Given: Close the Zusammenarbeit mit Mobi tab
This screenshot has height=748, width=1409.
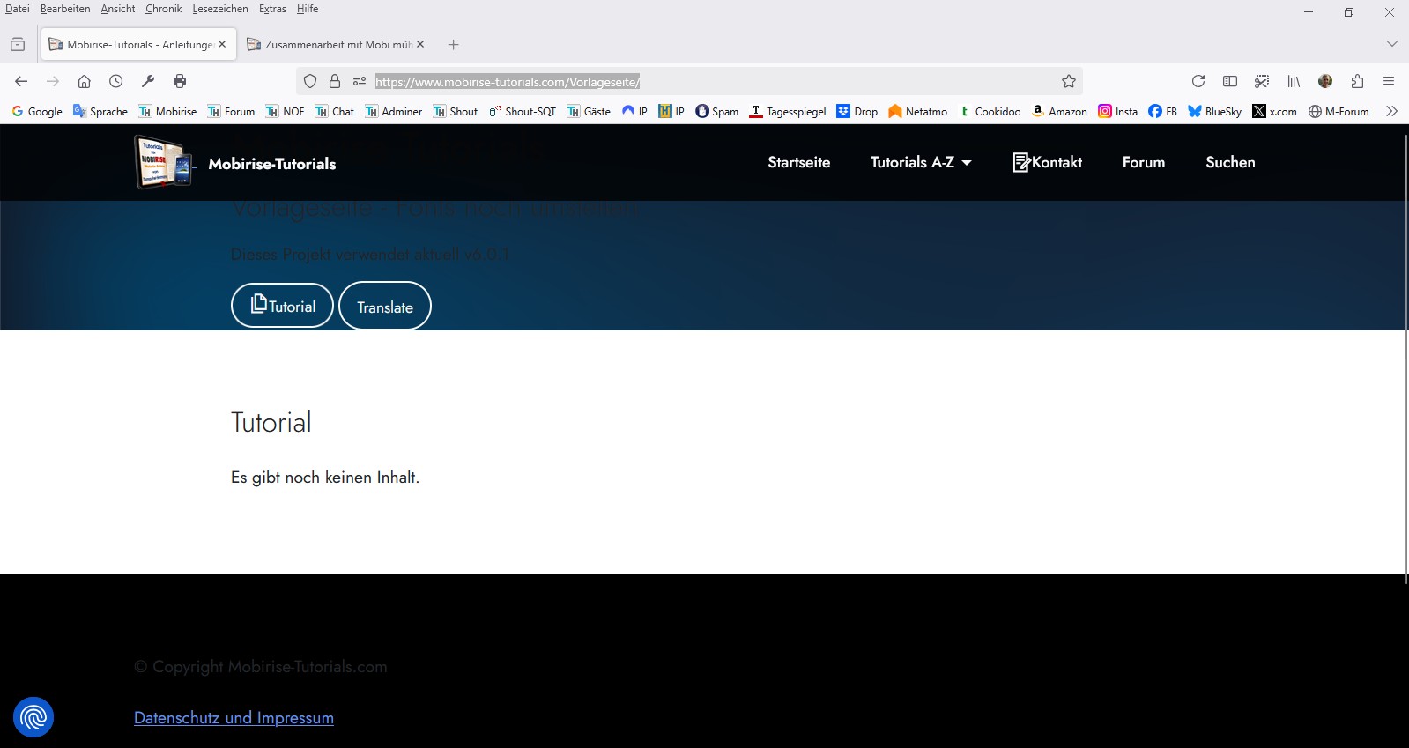Looking at the screenshot, I should point(420,44).
